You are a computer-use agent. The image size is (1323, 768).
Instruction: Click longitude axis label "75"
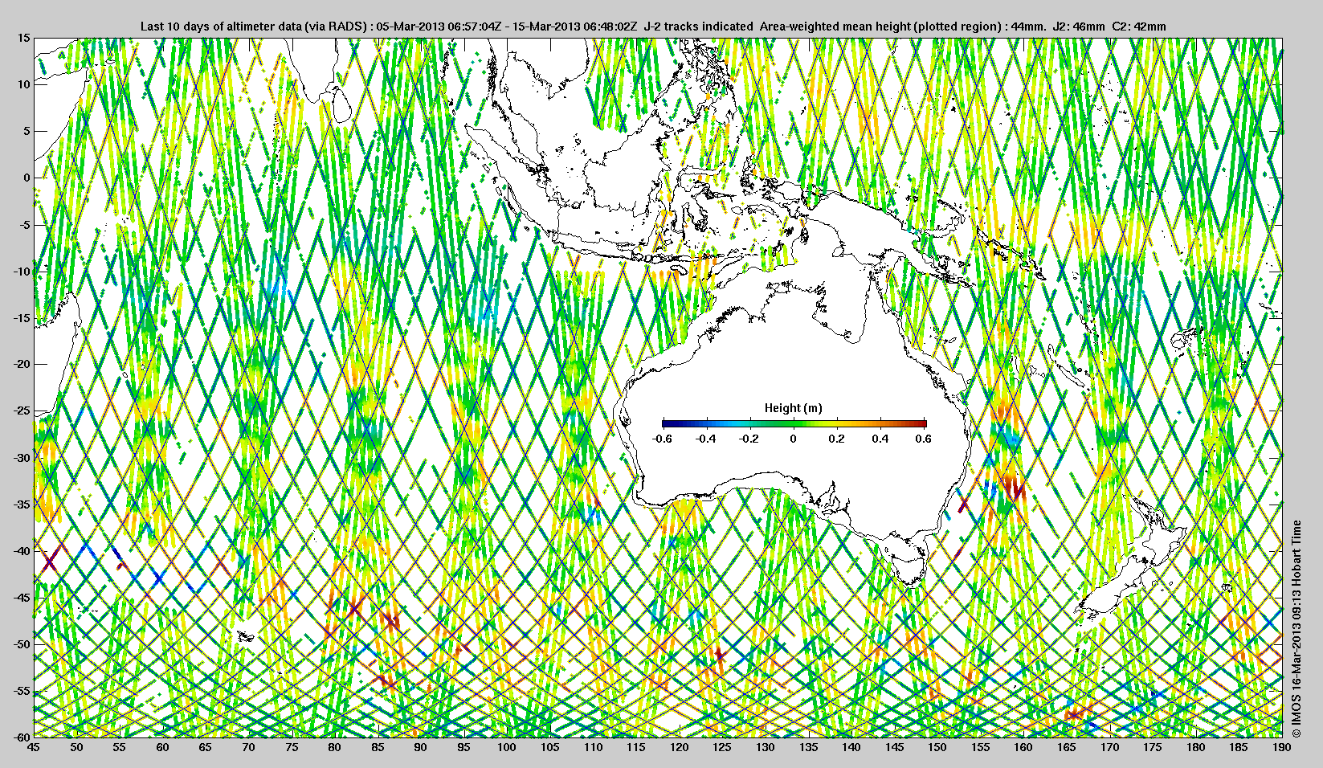click(292, 747)
